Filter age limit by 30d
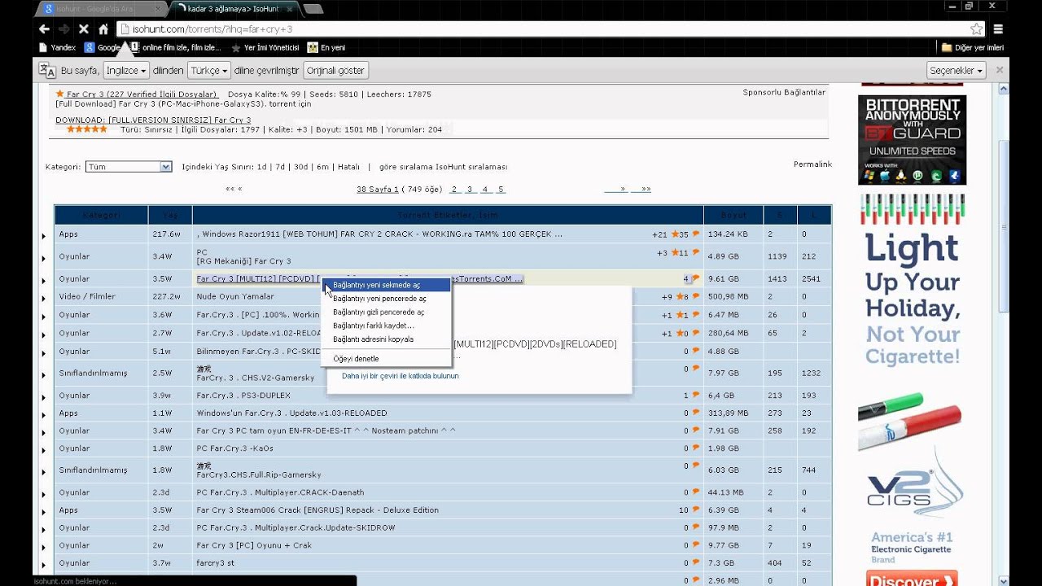Viewport: 1042px width, 586px height. [x=301, y=167]
